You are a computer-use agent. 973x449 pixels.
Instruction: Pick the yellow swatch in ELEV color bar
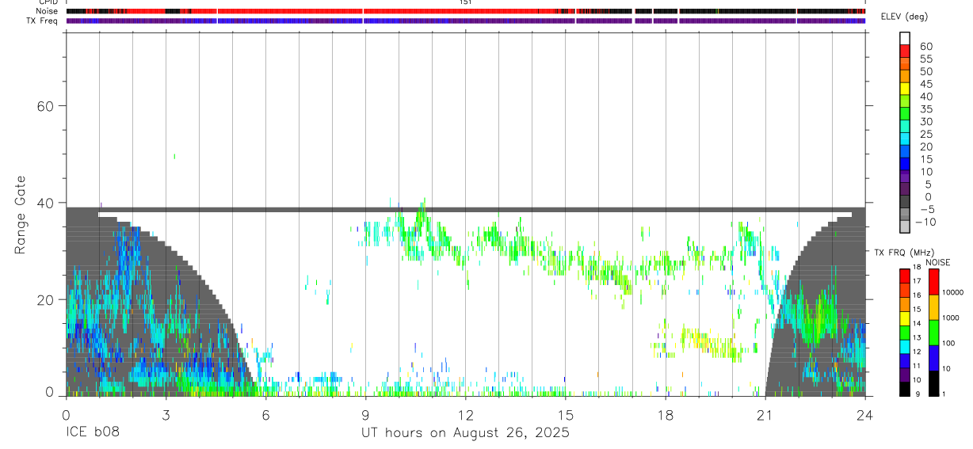click(x=905, y=88)
